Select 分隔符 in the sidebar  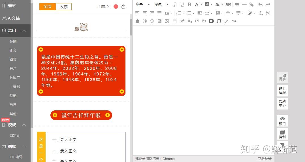15,77
